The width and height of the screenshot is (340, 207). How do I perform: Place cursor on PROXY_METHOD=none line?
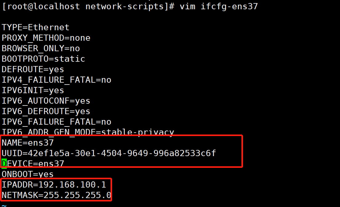click(x=46, y=38)
